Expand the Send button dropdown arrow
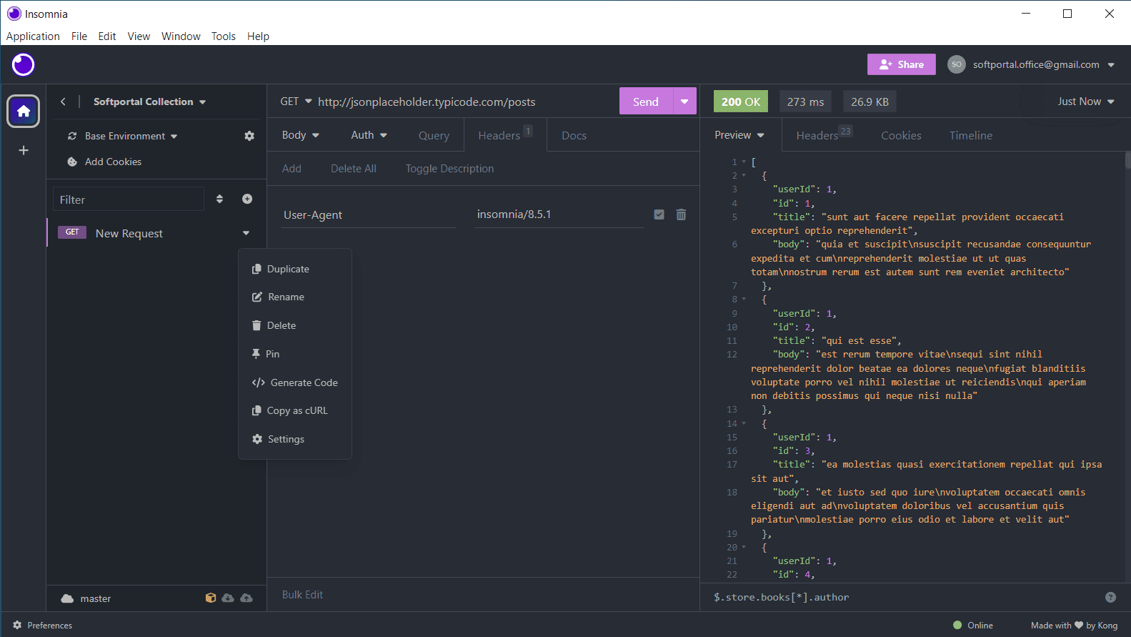The image size is (1131, 637). pos(684,102)
